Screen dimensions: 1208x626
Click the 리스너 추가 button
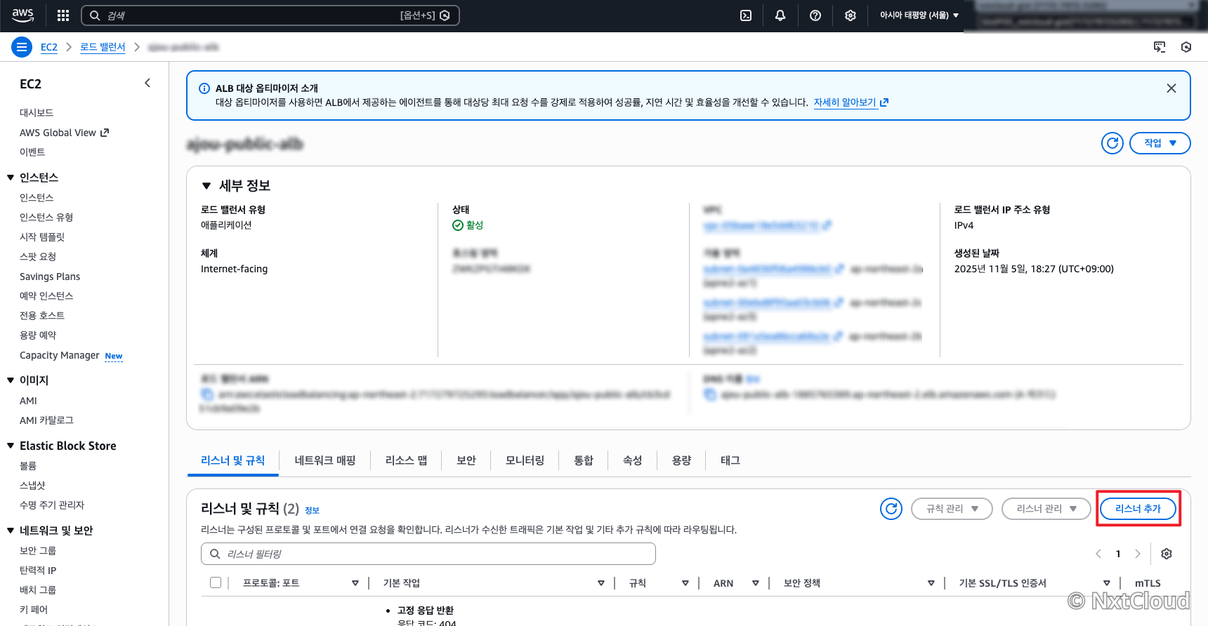point(1138,509)
